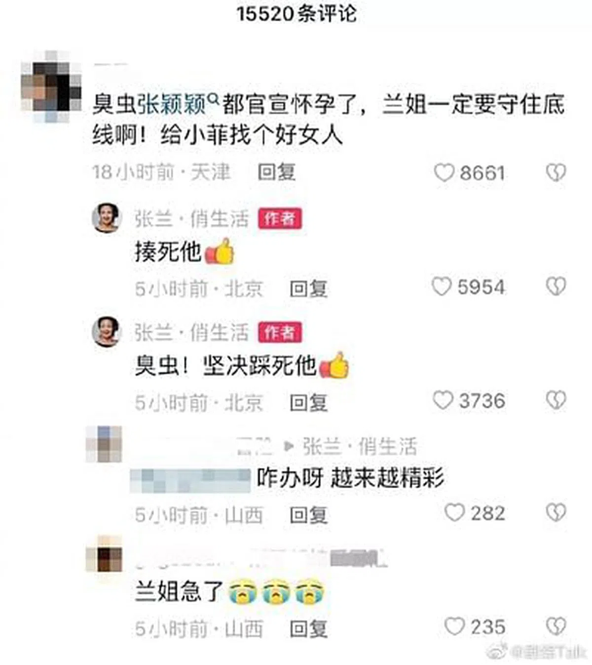Open 张兰·俏生活 avatar on second author reply

tap(107, 332)
